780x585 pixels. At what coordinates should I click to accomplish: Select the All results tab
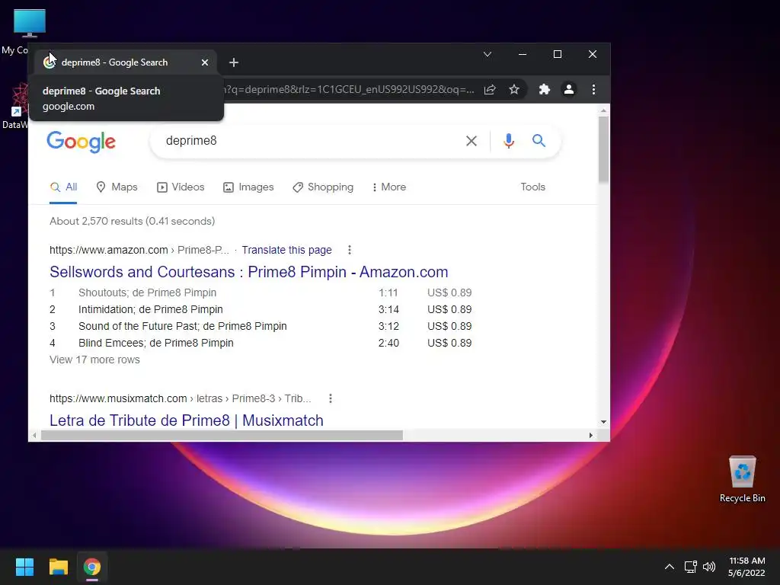click(x=64, y=187)
